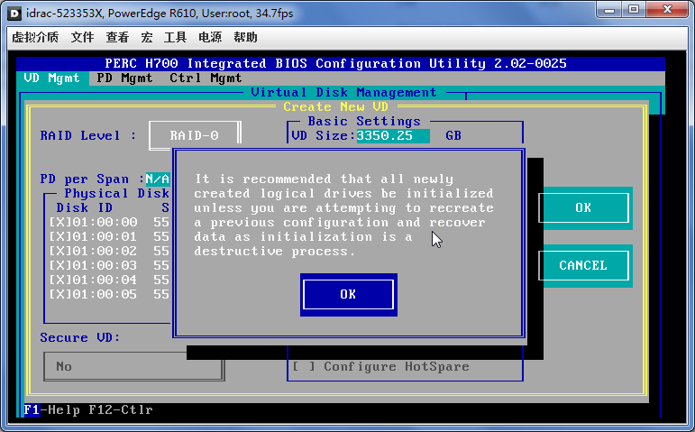
Task: Click the 'Secure VD:' label
Action: (x=80, y=338)
